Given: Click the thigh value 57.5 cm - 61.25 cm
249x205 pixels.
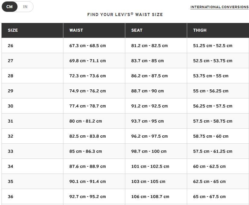Looking at the screenshot, I should pyautogui.click(x=213, y=151).
